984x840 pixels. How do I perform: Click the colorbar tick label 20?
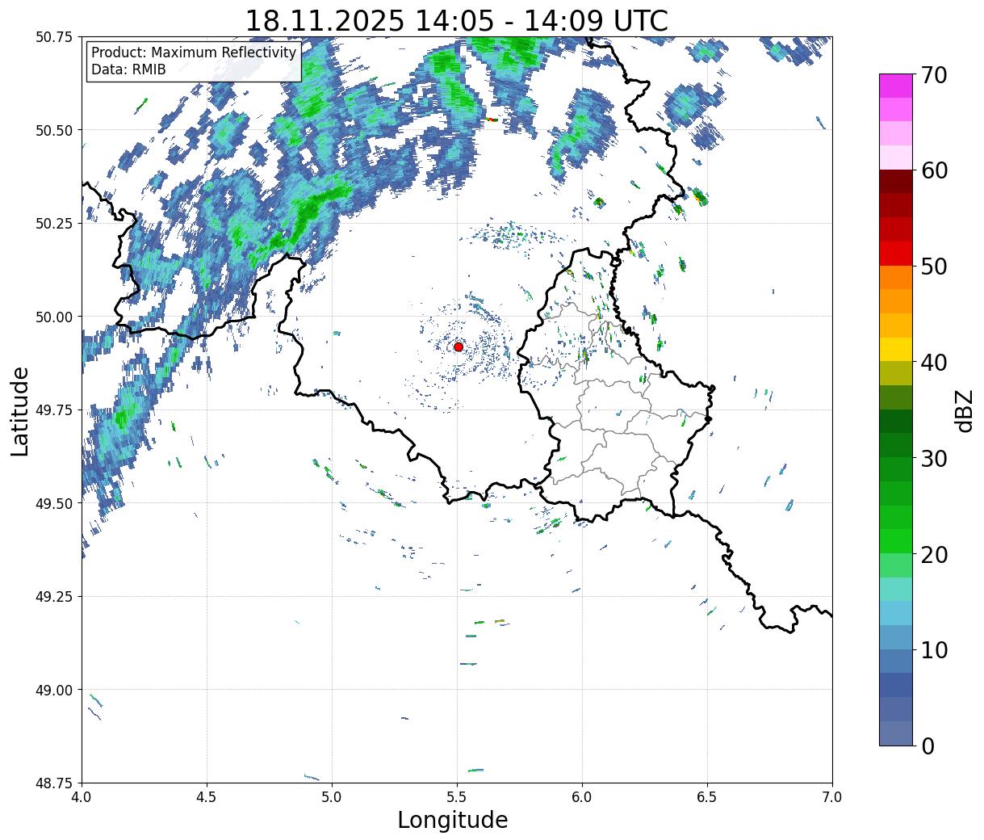coord(933,555)
